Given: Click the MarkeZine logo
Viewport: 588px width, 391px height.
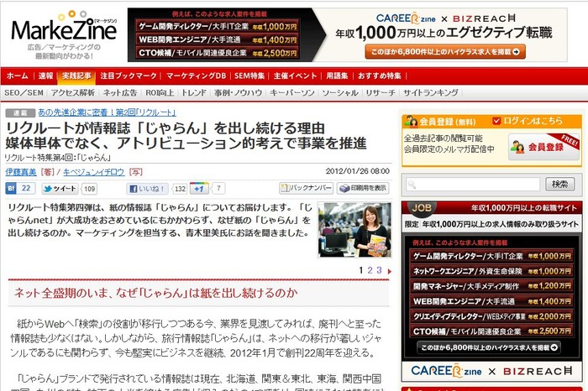Looking at the screenshot, I should (64, 29).
